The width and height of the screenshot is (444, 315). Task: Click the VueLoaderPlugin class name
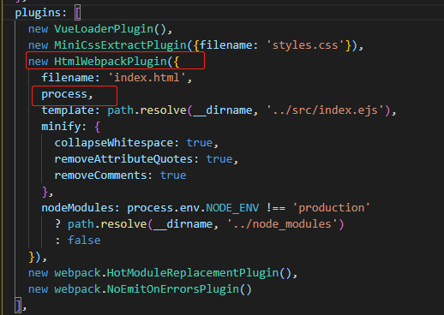click(104, 29)
